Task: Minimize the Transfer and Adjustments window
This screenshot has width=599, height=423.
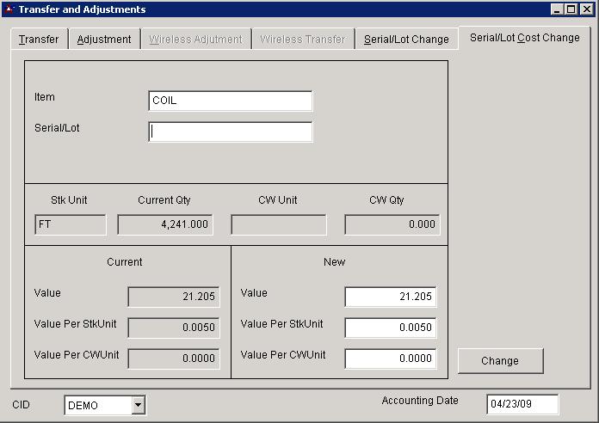Action: pos(557,9)
